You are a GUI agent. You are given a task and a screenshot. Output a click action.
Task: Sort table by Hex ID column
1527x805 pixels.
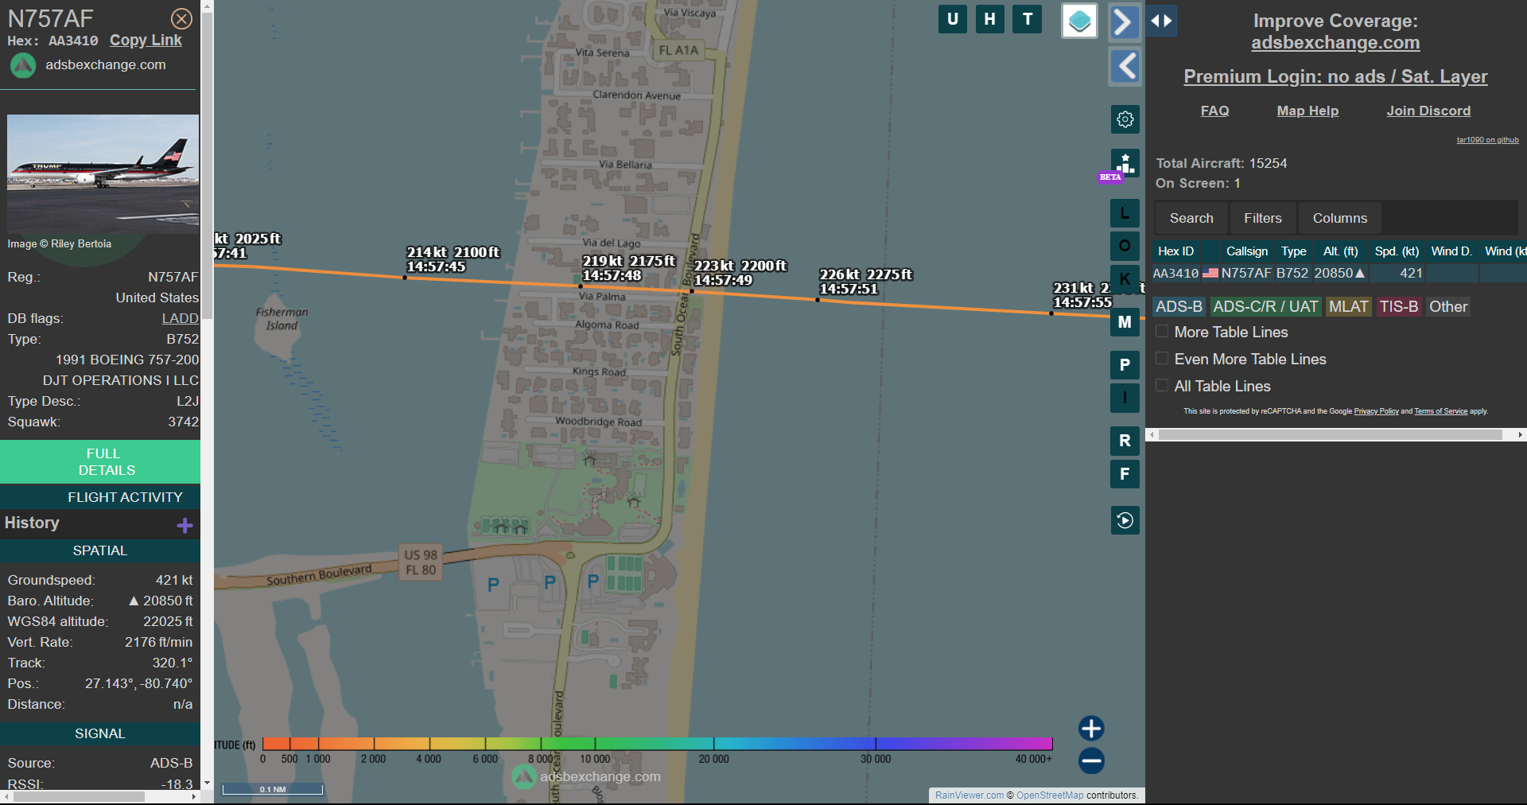tap(1175, 251)
